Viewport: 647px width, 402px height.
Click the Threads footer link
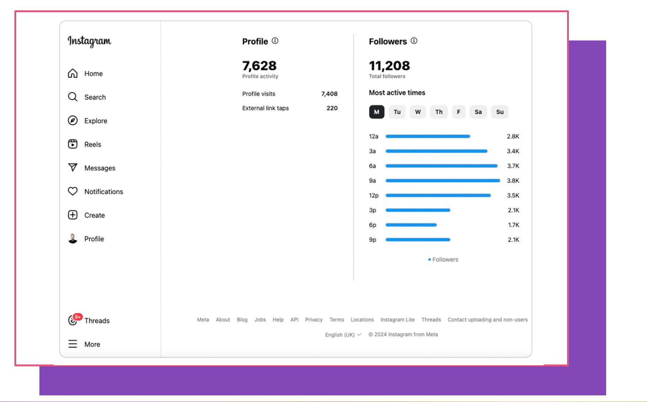click(431, 320)
